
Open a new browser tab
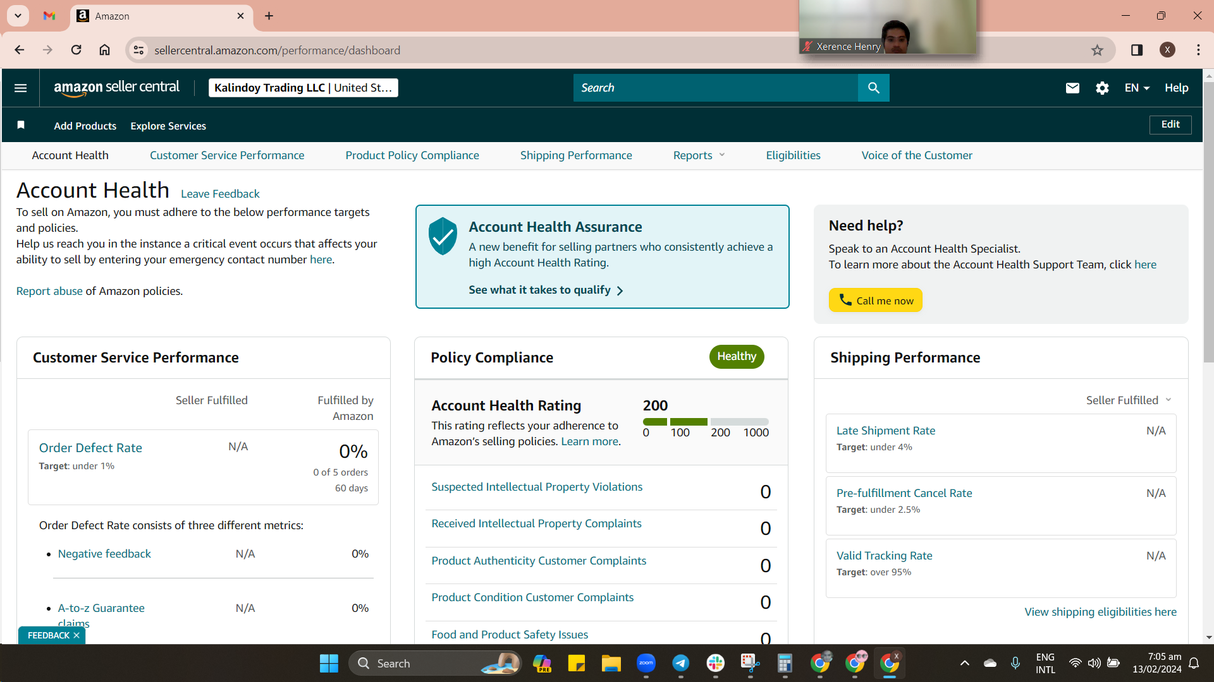point(269,16)
